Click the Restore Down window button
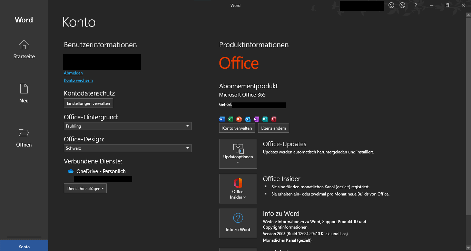This screenshot has height=251, width=471. point(448,5)
